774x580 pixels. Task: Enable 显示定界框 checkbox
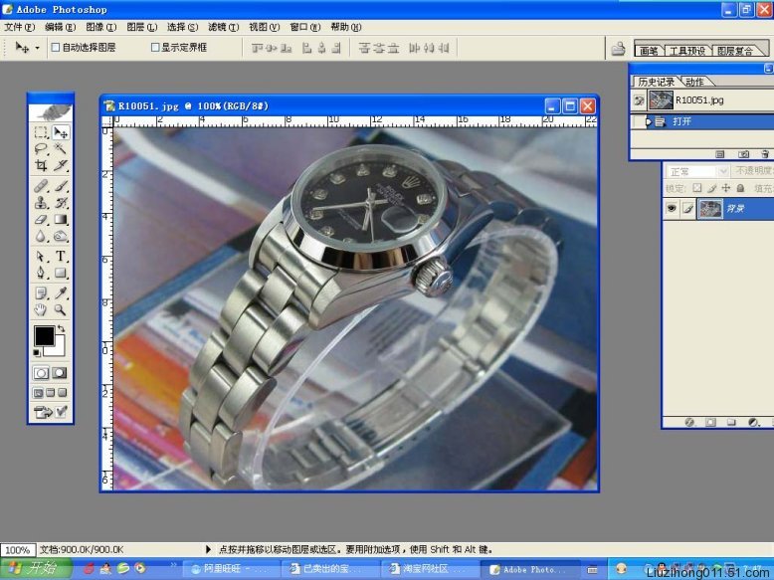(155, 48)
